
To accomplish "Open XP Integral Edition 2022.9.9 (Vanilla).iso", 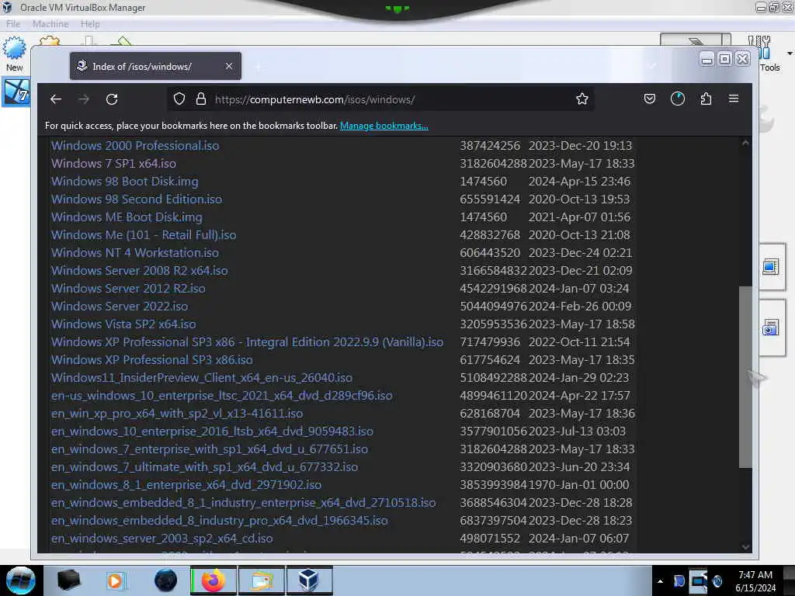I will 248,342.
